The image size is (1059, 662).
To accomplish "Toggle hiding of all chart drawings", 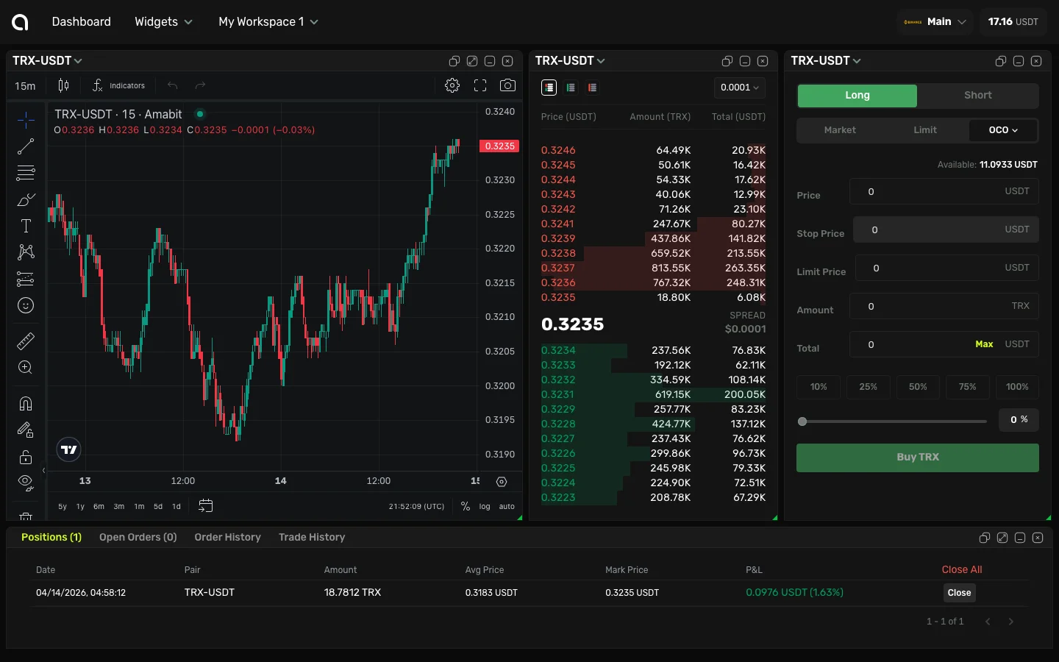I will pyautogui.click(x=25, y=483).
